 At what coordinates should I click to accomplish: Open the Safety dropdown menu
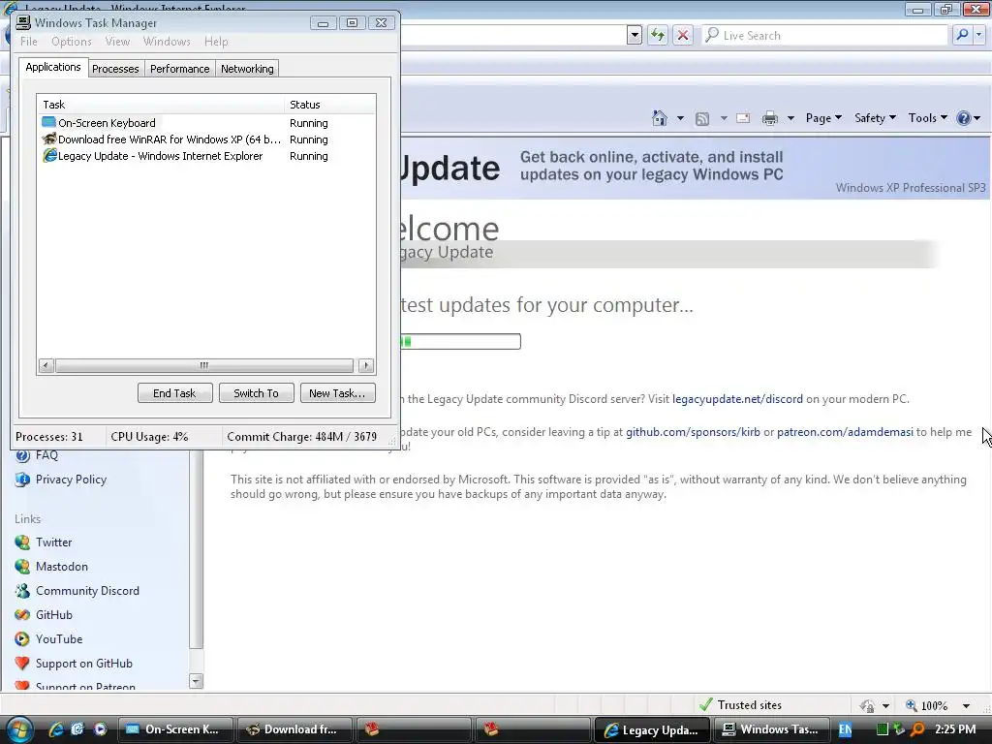(x=875, y=118)
